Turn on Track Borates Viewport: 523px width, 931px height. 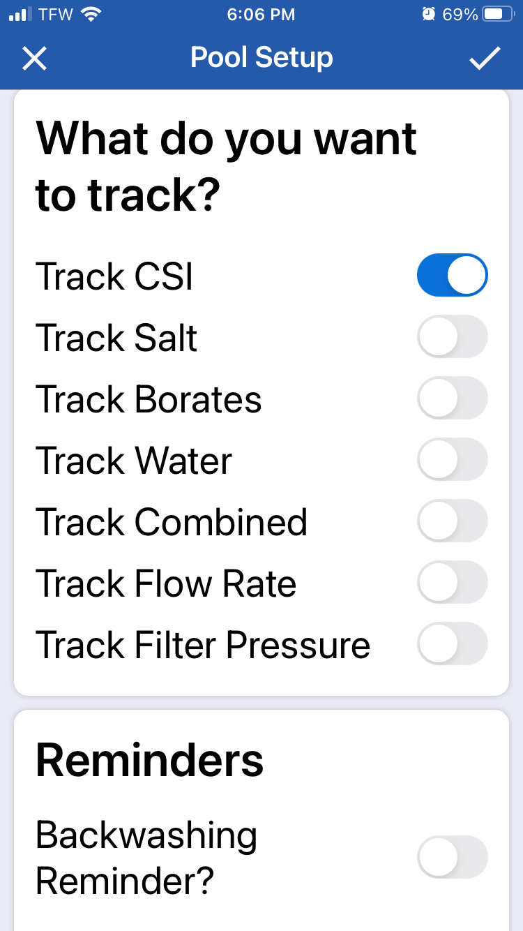[x=452, y=398]
